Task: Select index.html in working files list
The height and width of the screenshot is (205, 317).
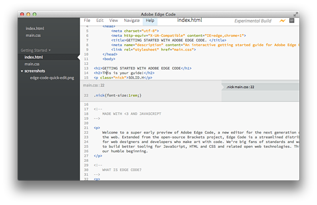Action: [x=35, y=29]
